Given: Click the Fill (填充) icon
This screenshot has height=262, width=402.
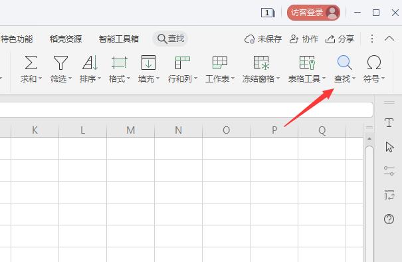Looking at the screenshot, I should (x=148, y=63).
